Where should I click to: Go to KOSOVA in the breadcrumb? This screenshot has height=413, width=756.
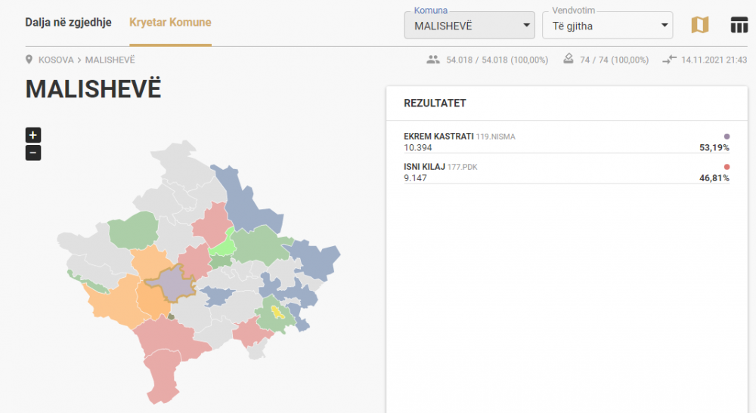click(56, 60)
